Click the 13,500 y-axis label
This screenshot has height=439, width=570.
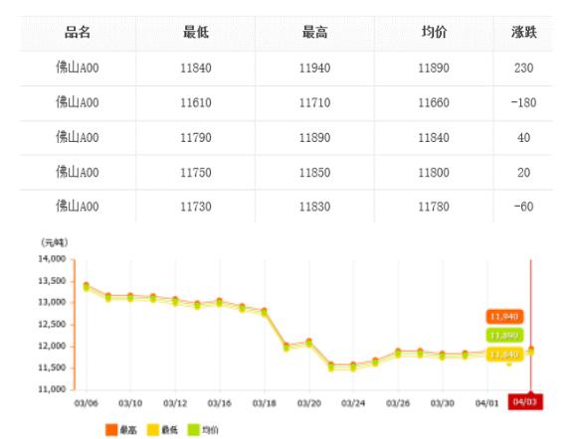[53, 281]
